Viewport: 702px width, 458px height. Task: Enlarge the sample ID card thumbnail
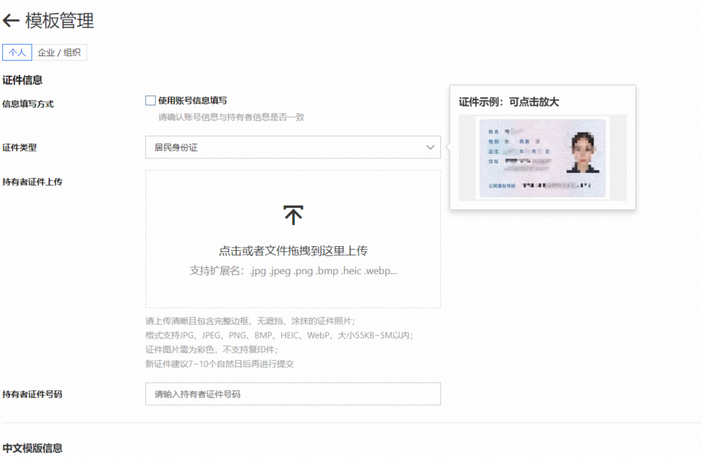(x=542, y=157)
